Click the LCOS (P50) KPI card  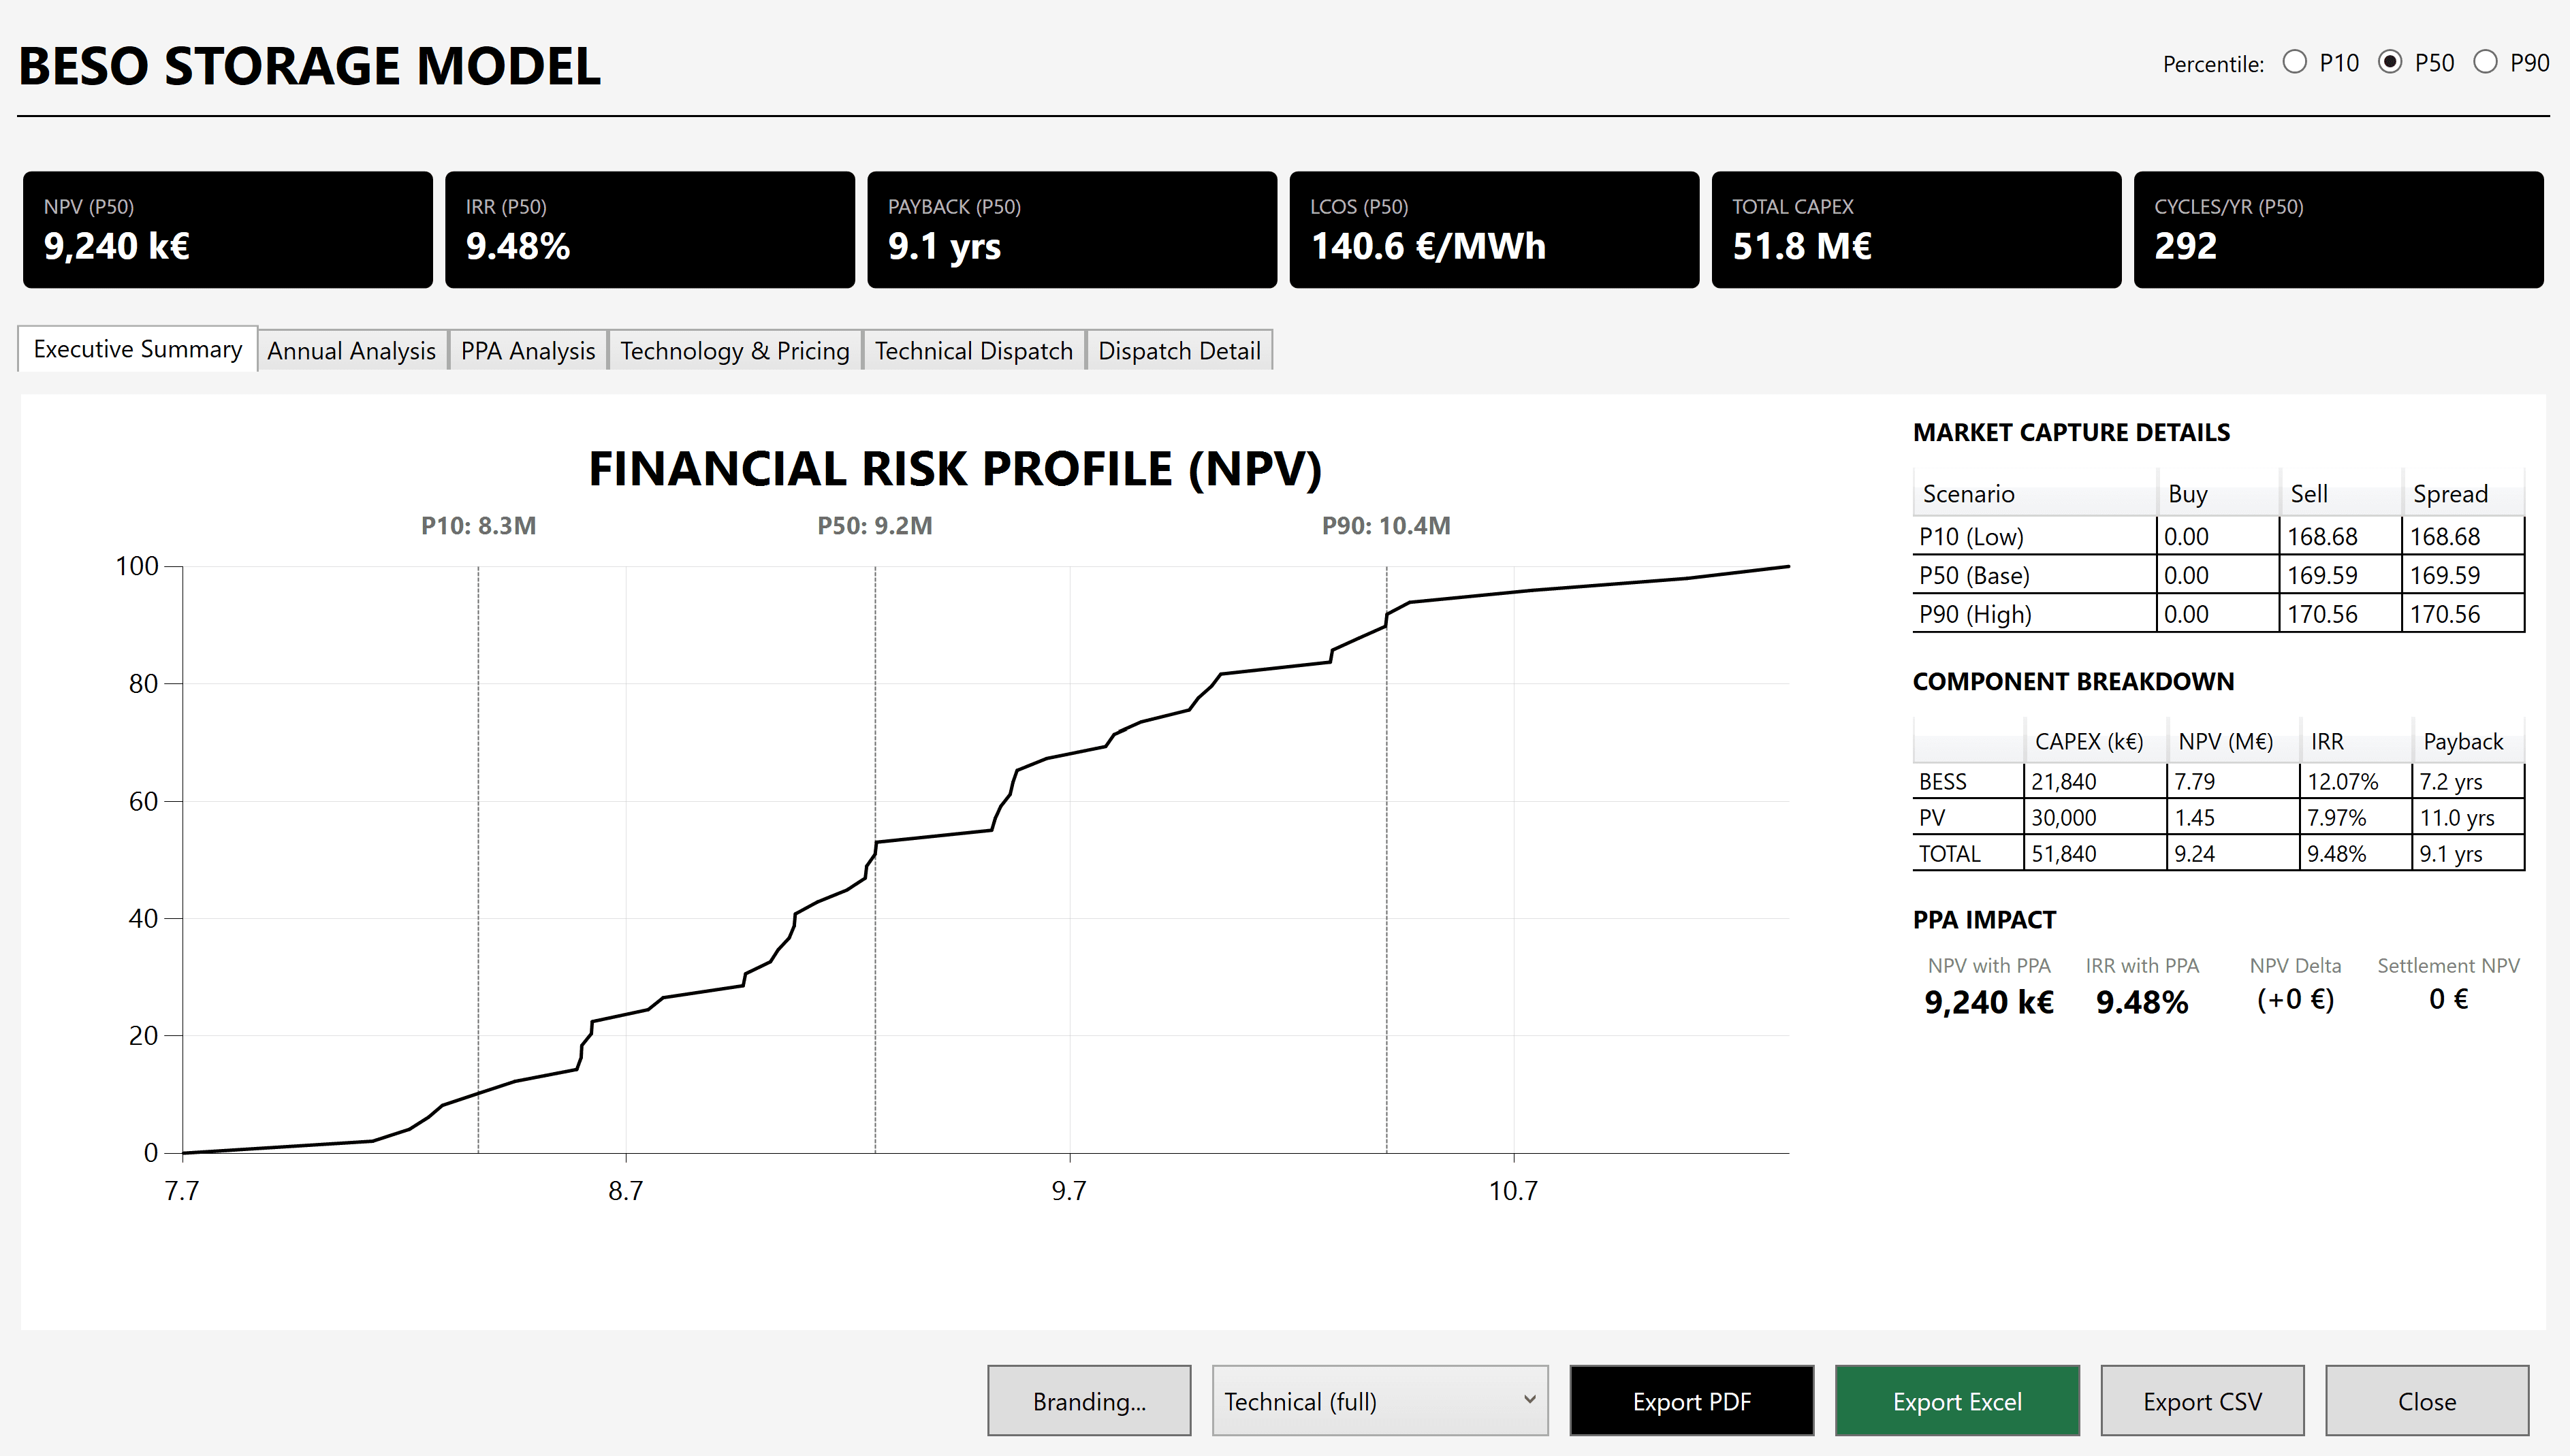[x=1493, y=229]
